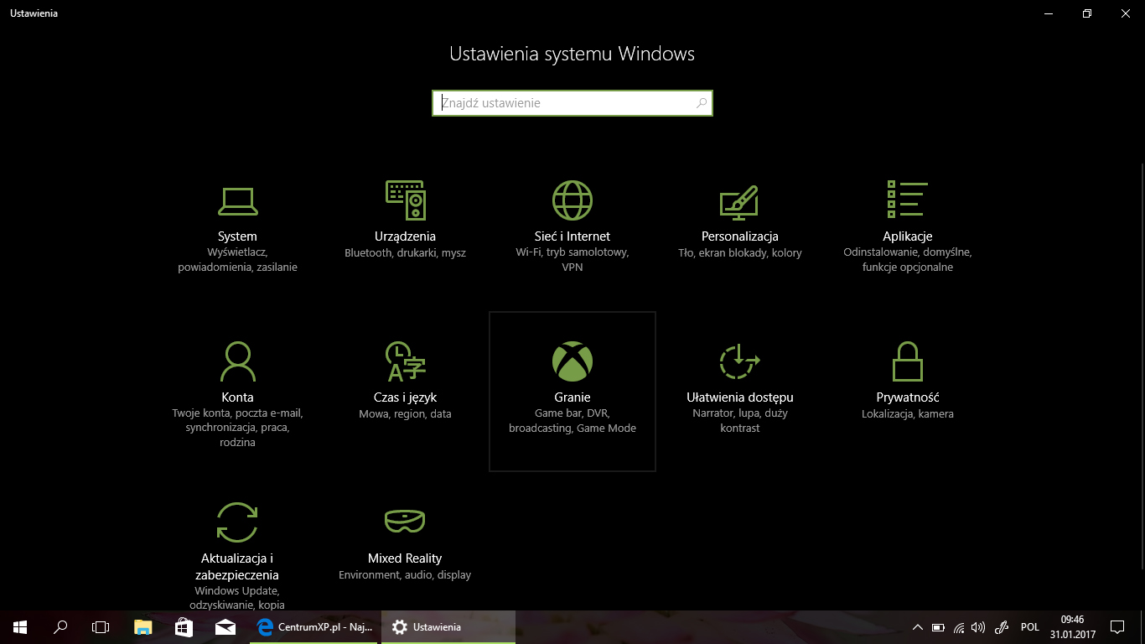
Task: Open taskbar search magnifier
Action: coord(60,627)
